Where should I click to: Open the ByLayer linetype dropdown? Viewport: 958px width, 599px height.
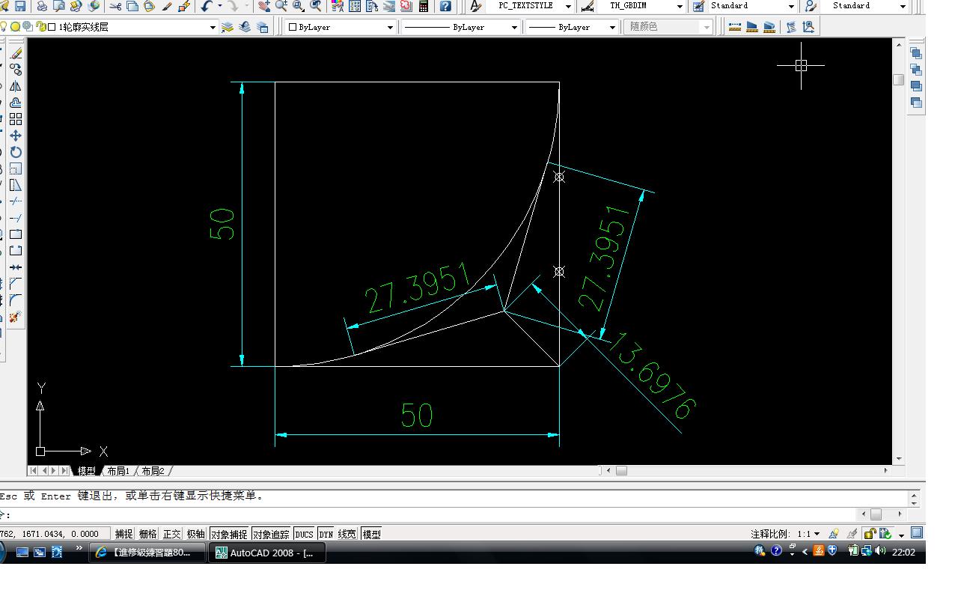tap(514, 27)
